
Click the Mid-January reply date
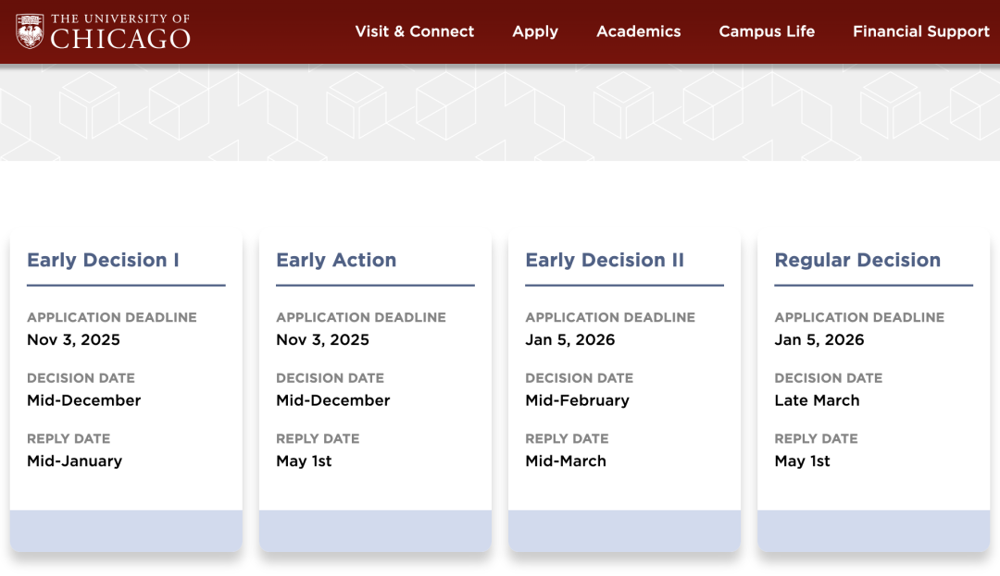[x=75, y=461]
